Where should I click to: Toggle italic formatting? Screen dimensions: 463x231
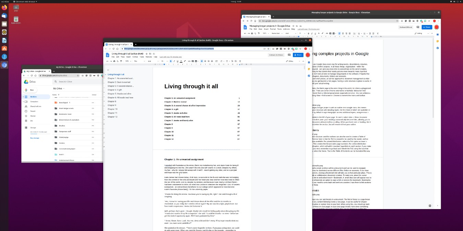pyautogui.click(x=174, y=61)
